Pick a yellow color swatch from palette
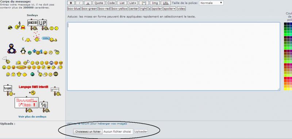Viewport: 292px width, 139px height. 285,89
